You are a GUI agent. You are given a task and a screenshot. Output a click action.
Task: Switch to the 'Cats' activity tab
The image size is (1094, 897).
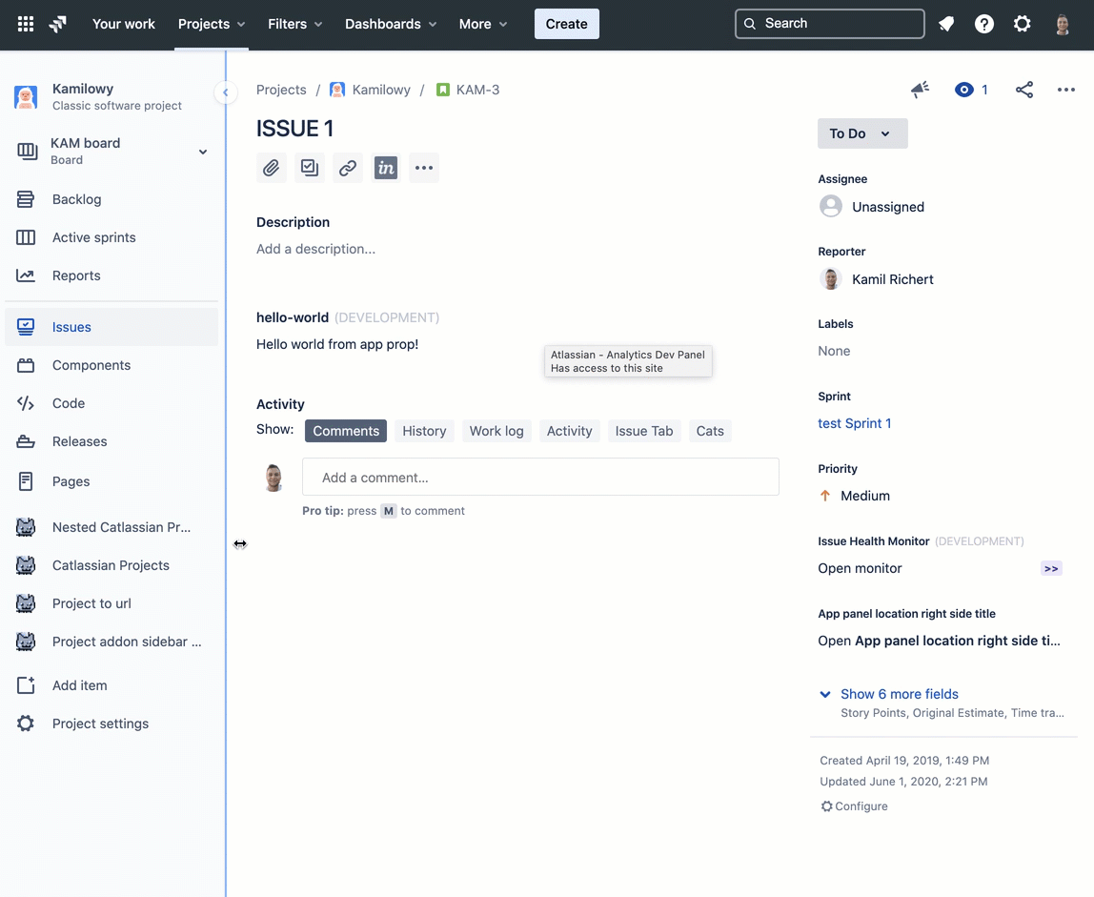709,431
